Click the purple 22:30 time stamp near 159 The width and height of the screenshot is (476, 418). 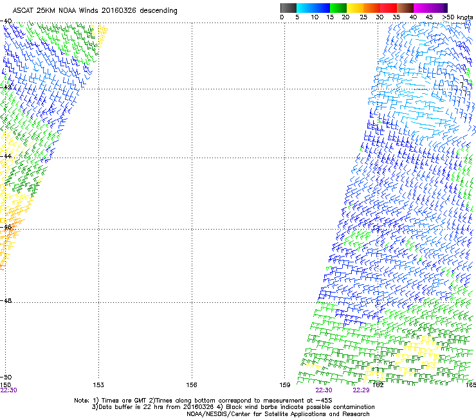point(324,390)
